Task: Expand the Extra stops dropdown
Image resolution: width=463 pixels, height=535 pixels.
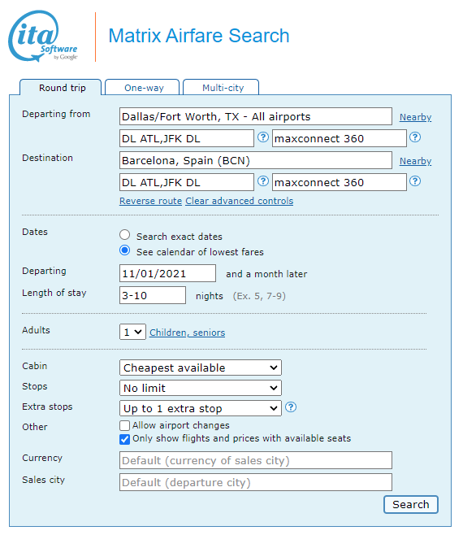Action: click(201, 408)
